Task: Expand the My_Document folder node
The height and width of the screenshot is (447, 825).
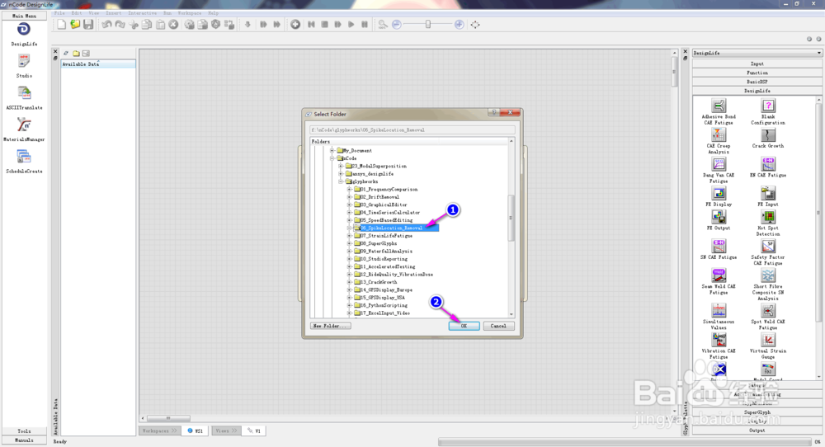Action: 332,150
